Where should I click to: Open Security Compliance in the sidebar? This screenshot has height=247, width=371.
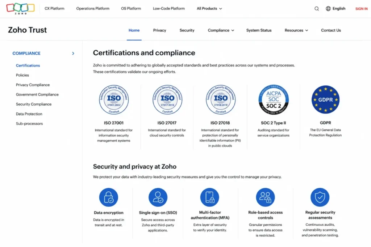point(34,104)
